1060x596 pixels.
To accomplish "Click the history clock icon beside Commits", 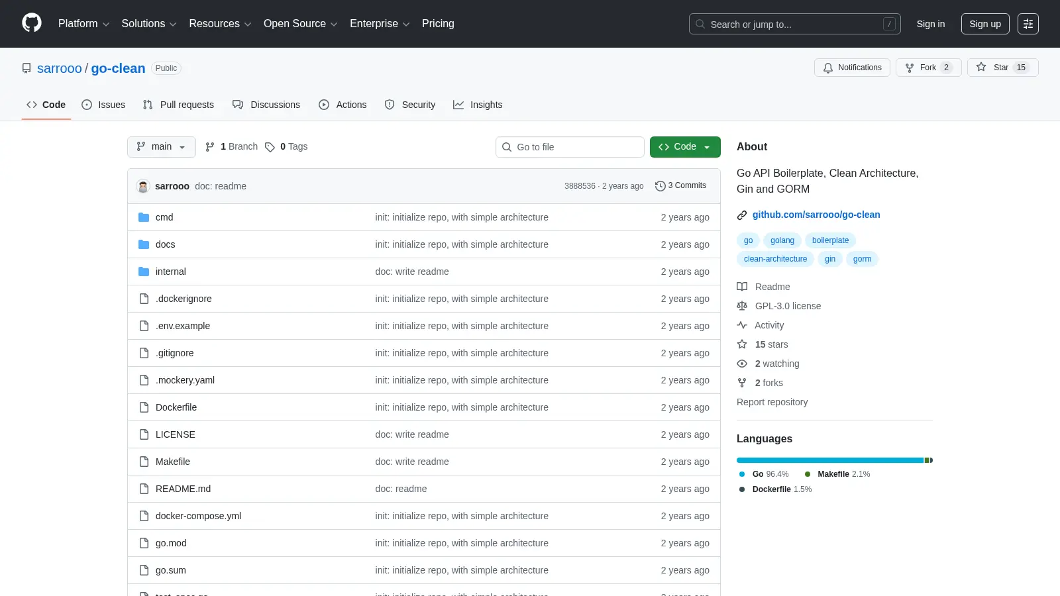I will pos(660,186).
